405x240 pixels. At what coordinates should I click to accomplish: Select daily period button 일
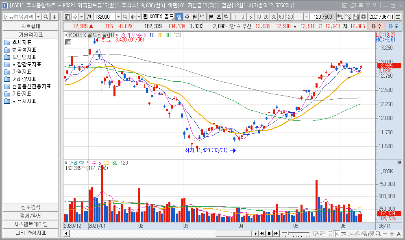(179, 17)
